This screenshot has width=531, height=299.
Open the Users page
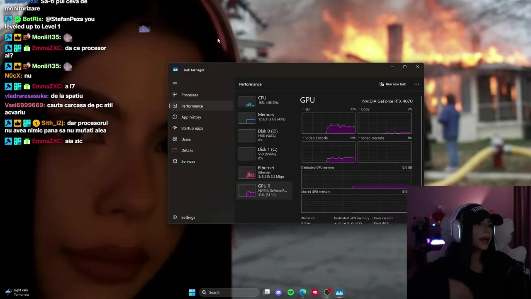click(201, 139)
